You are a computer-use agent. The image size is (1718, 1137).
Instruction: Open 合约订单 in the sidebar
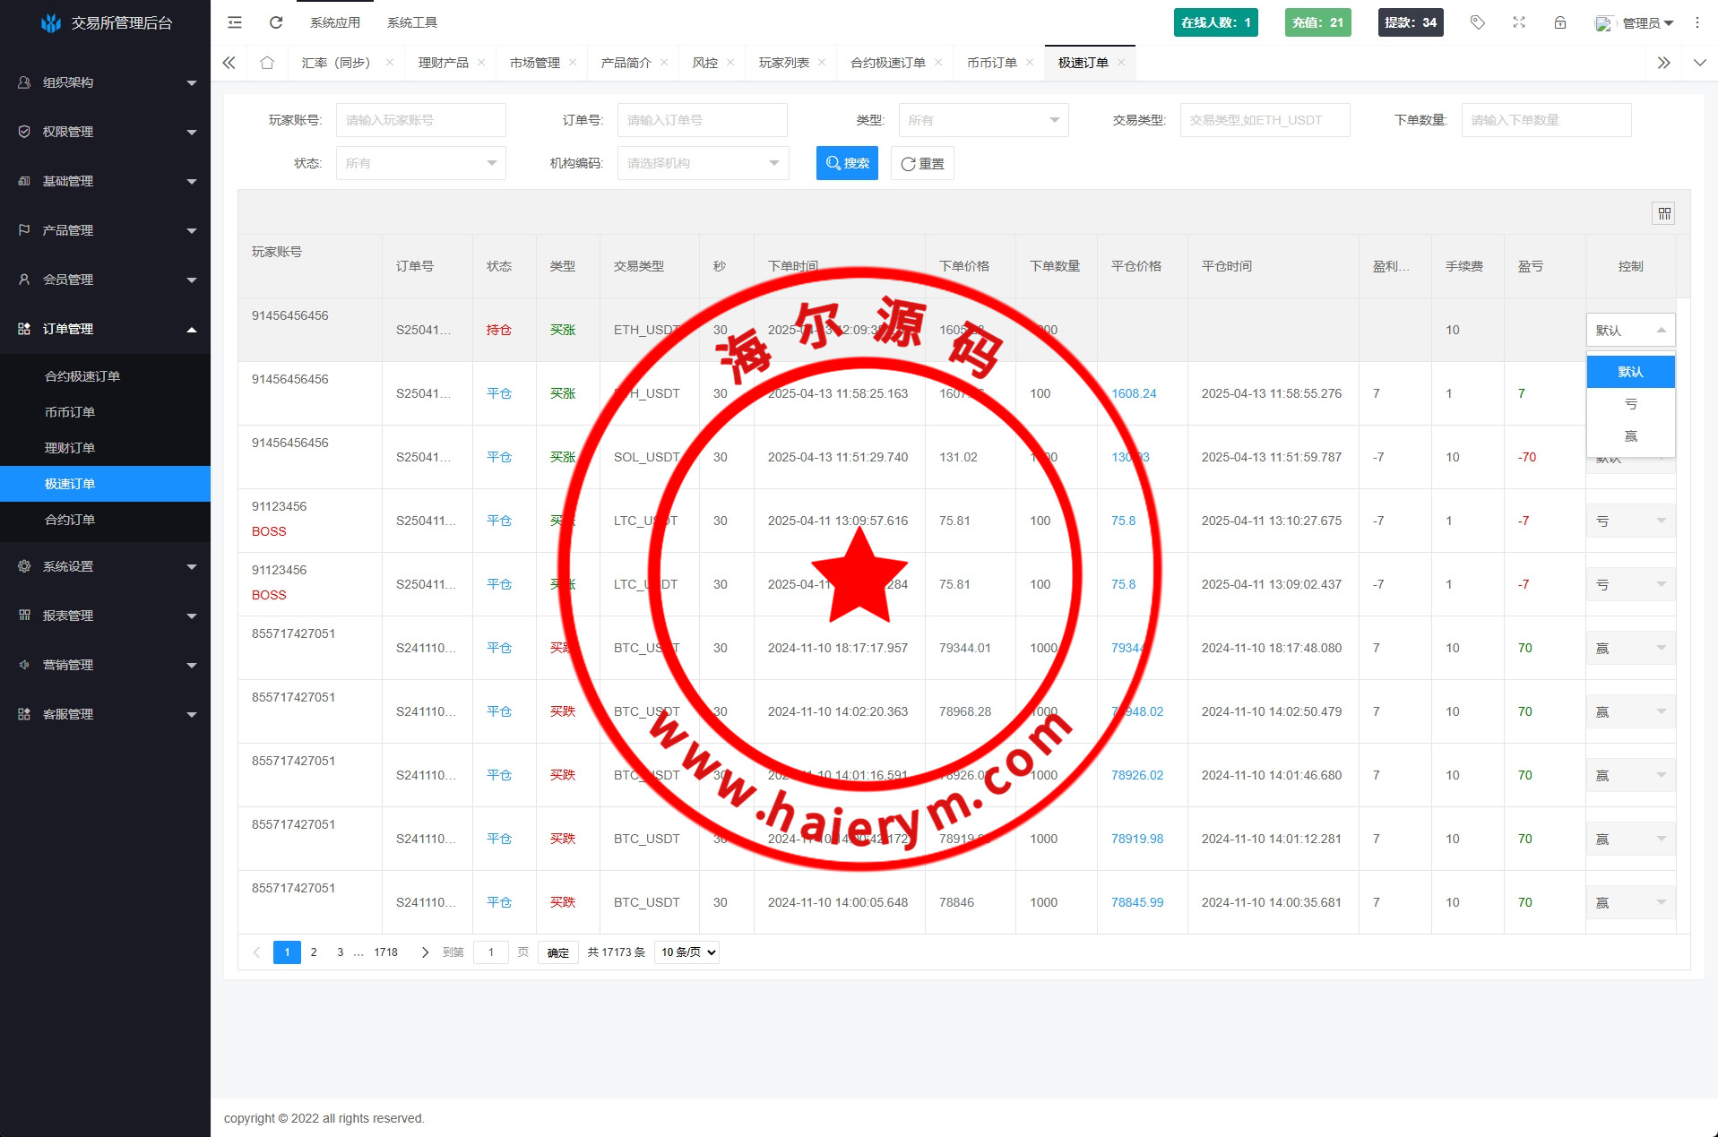(70, 520)
